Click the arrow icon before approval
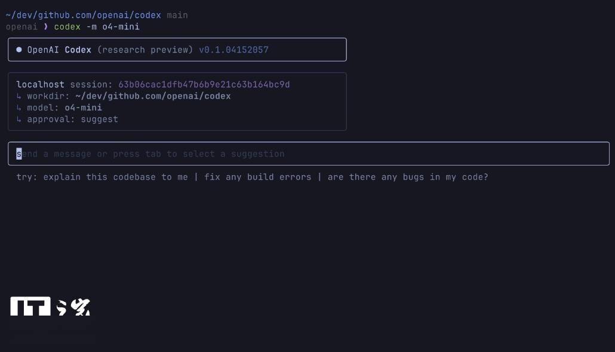 [19, 120]
